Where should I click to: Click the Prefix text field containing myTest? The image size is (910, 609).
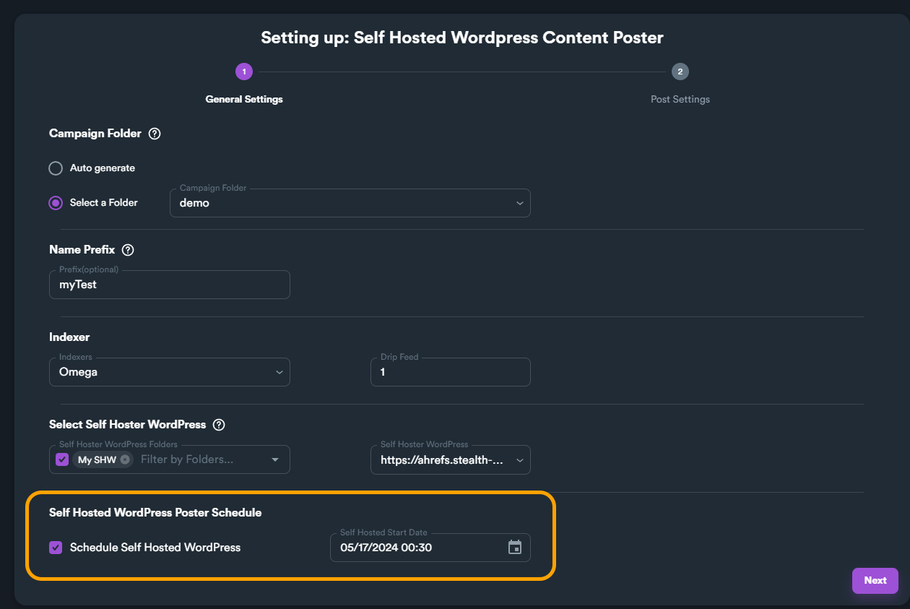tap(169, 285)
